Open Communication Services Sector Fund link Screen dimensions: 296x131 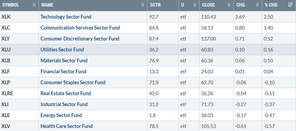pos(80,28)
